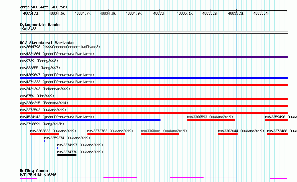Click the black bar of nsv3374770

67,155
